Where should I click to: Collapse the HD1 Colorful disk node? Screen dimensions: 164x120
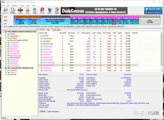3,68
